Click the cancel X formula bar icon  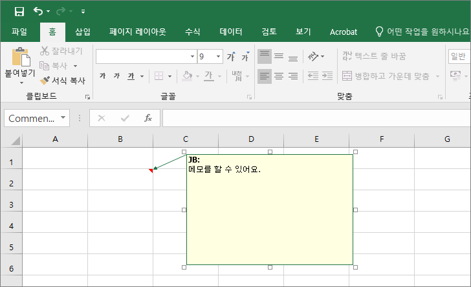(102, 118)
